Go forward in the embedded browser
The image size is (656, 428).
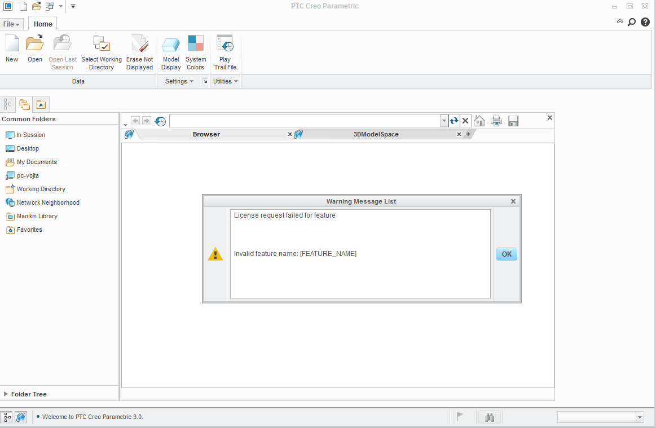click(146, 121)
